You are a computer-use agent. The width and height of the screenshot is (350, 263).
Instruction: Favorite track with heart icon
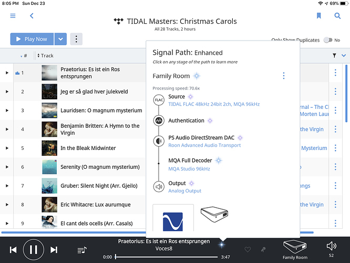click(248, 249)
